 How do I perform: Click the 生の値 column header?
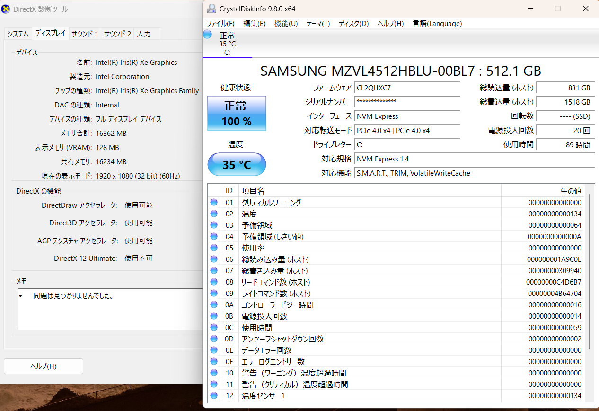(x=543, y=190)
